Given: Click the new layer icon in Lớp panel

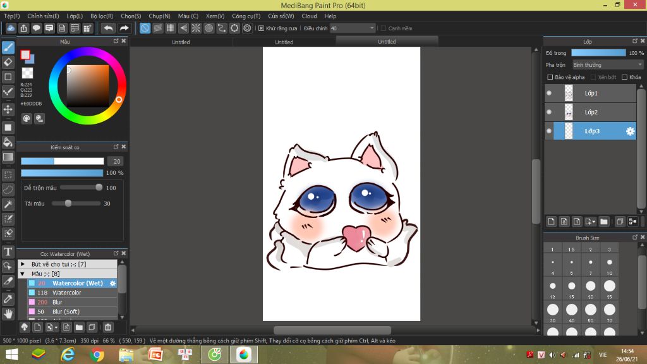Looking at the screenshot, I should 551,222.
